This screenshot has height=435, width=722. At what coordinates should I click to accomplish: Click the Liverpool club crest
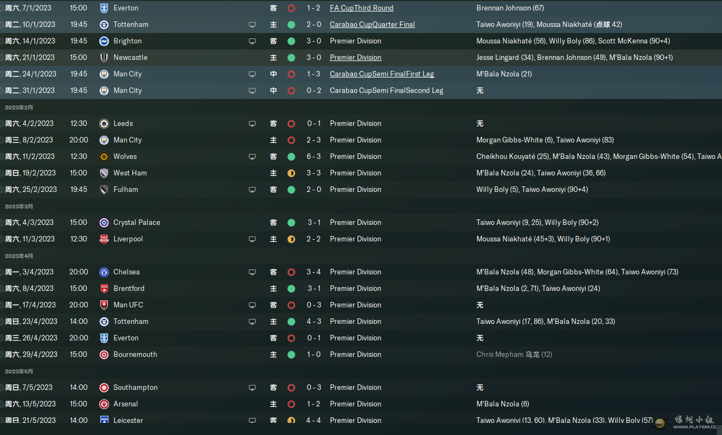[104, 239]
